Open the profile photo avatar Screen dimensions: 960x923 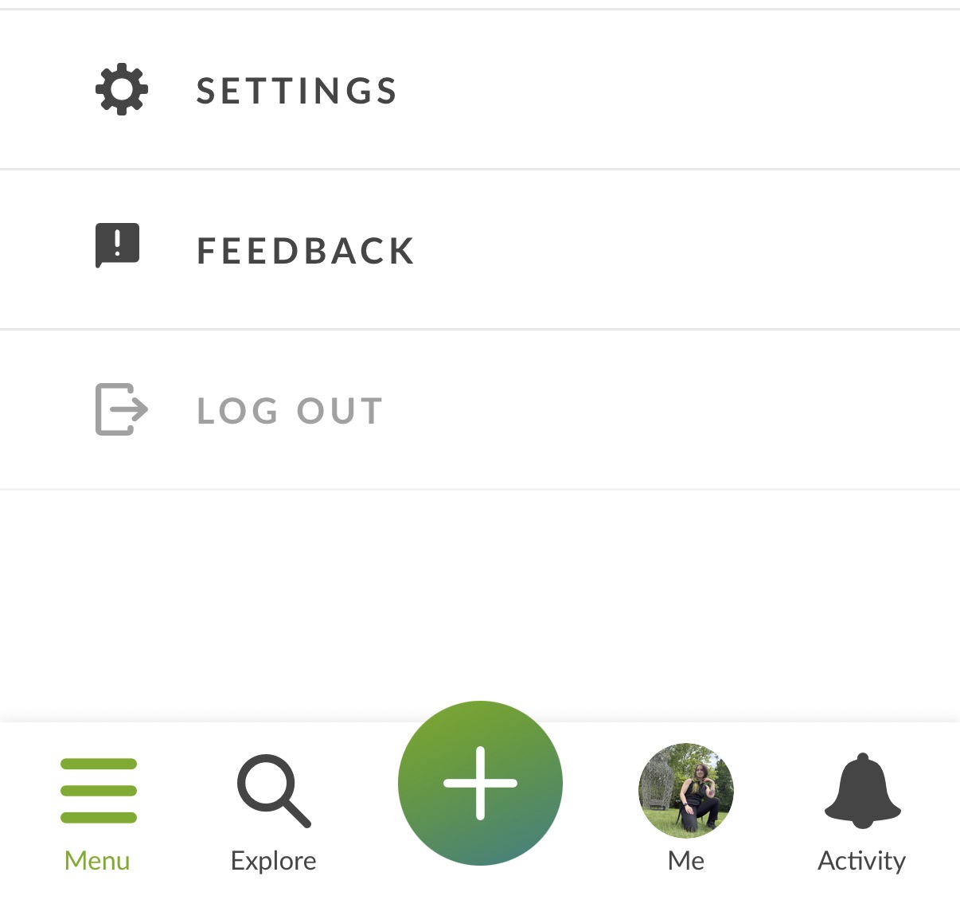(686, 790)
